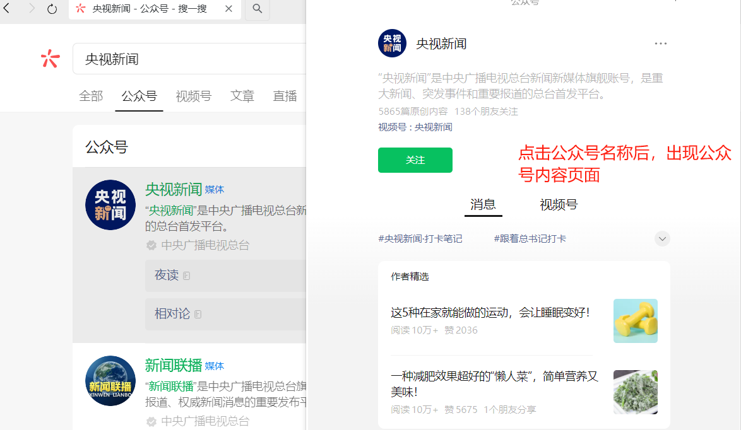Switch to the 文章 search tab
741x430 pixels.
242,96
